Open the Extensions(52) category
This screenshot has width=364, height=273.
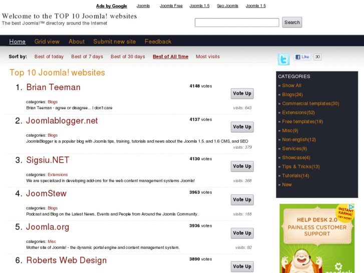coord(298,113)
